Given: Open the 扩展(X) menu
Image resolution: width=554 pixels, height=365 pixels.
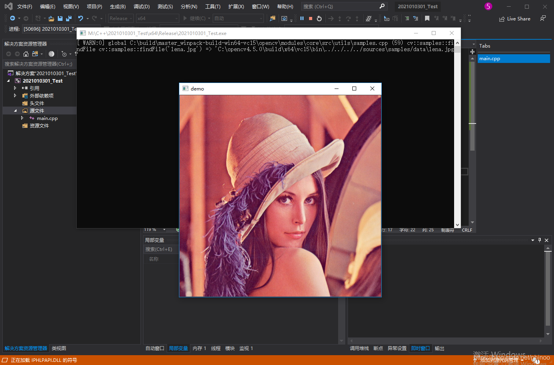Looking at the screenshot, I should tap(236, 7).
